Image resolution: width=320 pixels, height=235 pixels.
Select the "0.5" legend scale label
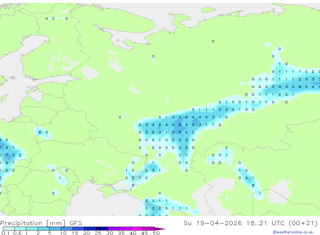pos(17,233)
